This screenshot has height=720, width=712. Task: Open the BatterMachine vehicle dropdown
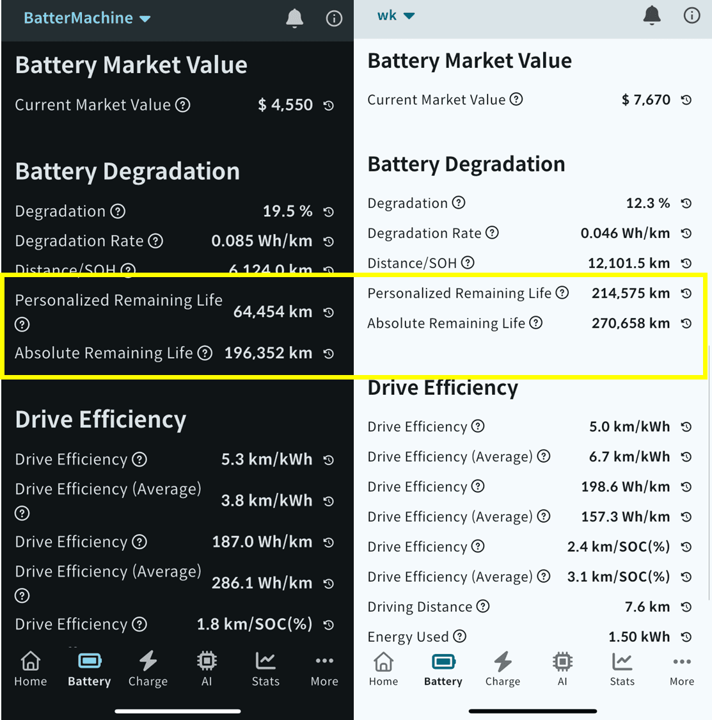[x=87, y=18]
